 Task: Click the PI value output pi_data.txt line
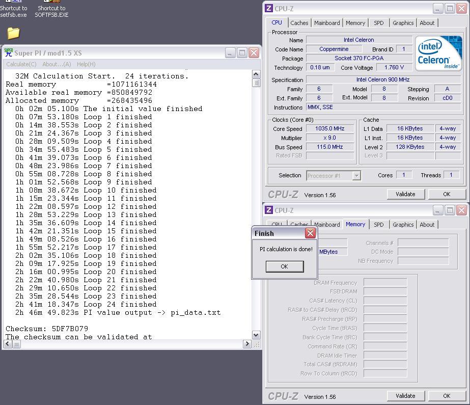pos(118,312)
